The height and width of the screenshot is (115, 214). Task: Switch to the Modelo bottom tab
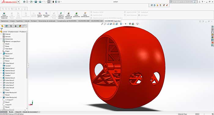11,112
